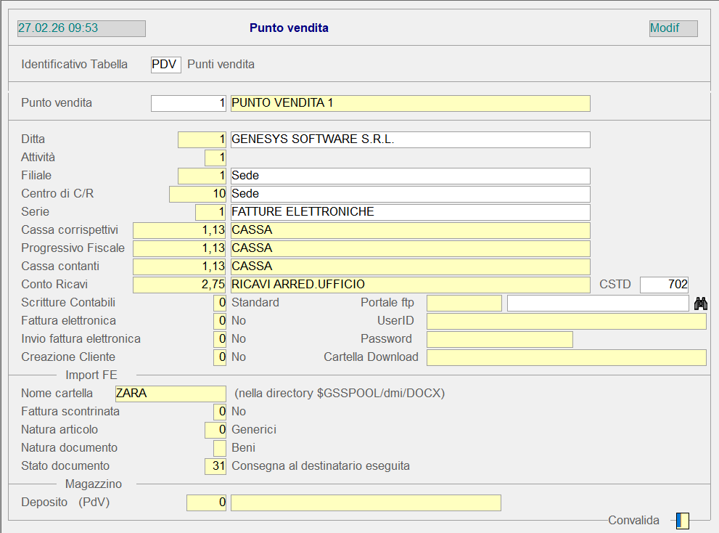Click the Convalida confirm icon
The height and width of the screenshot is (533, 719).
[682, 521]
